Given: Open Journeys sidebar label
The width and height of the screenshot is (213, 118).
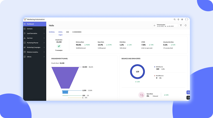Looking at the screenshot, I should coord(30,38).
